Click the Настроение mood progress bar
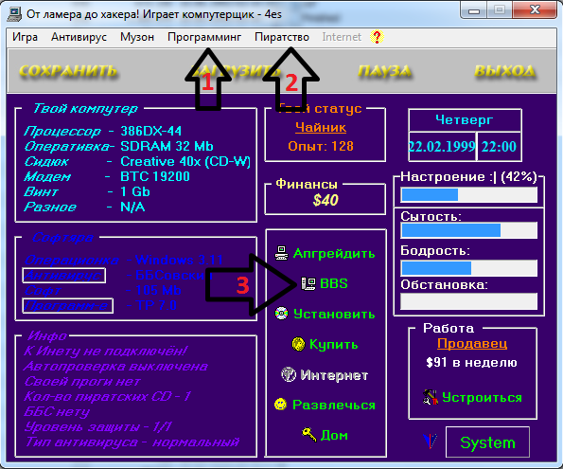 click(469, 195)
